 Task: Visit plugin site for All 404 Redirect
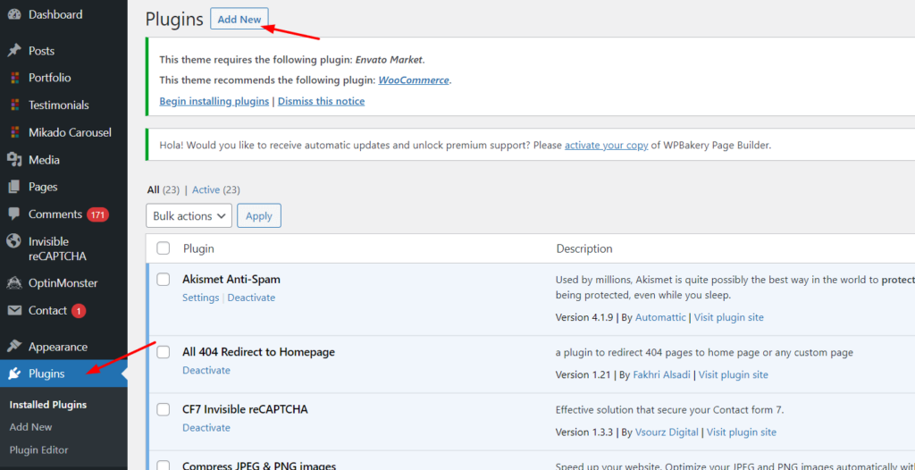point(734,374)
